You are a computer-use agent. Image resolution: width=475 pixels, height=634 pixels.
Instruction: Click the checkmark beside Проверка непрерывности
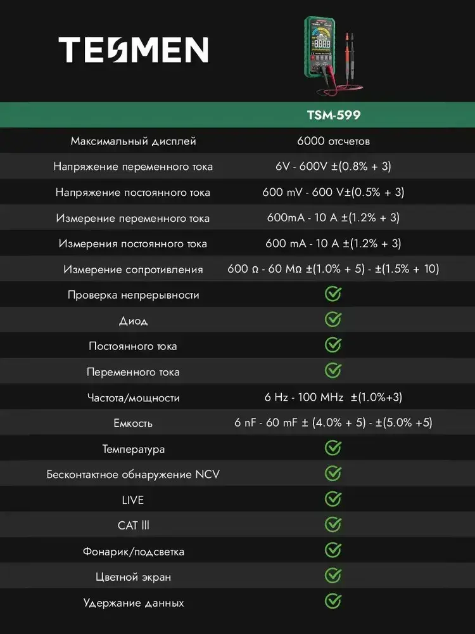click(333, 294)
